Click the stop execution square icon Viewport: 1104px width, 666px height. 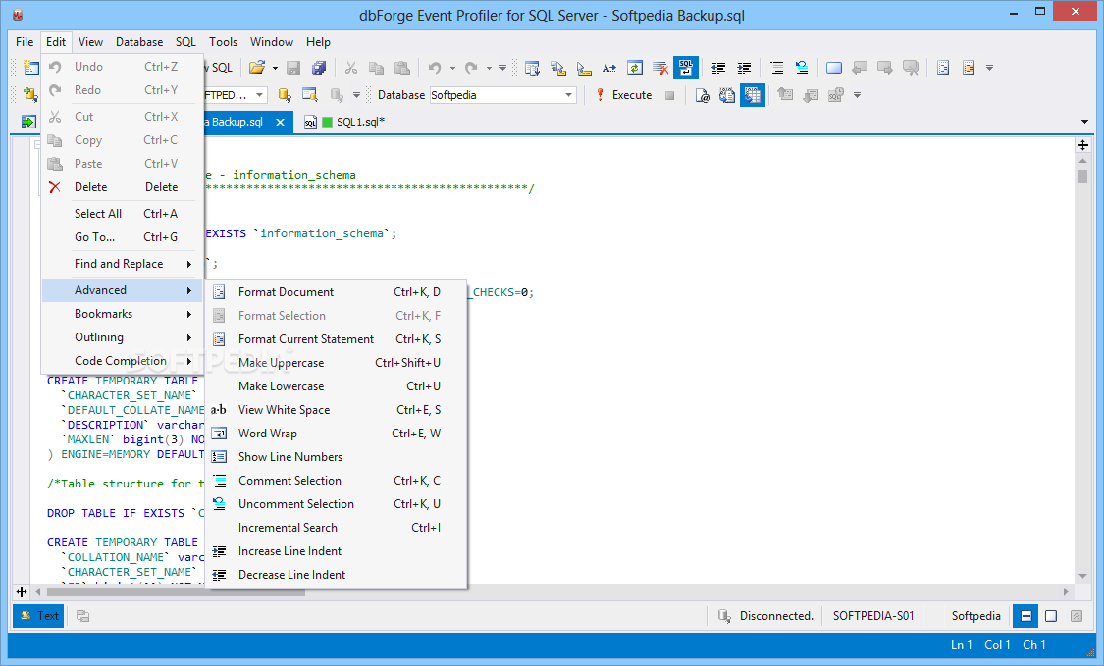tap(669, 95)
